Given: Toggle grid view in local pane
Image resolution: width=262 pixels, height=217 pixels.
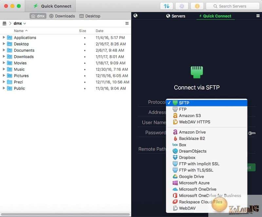Looking at the screenshot, I should pyautogui.click(x=127, y=23).
